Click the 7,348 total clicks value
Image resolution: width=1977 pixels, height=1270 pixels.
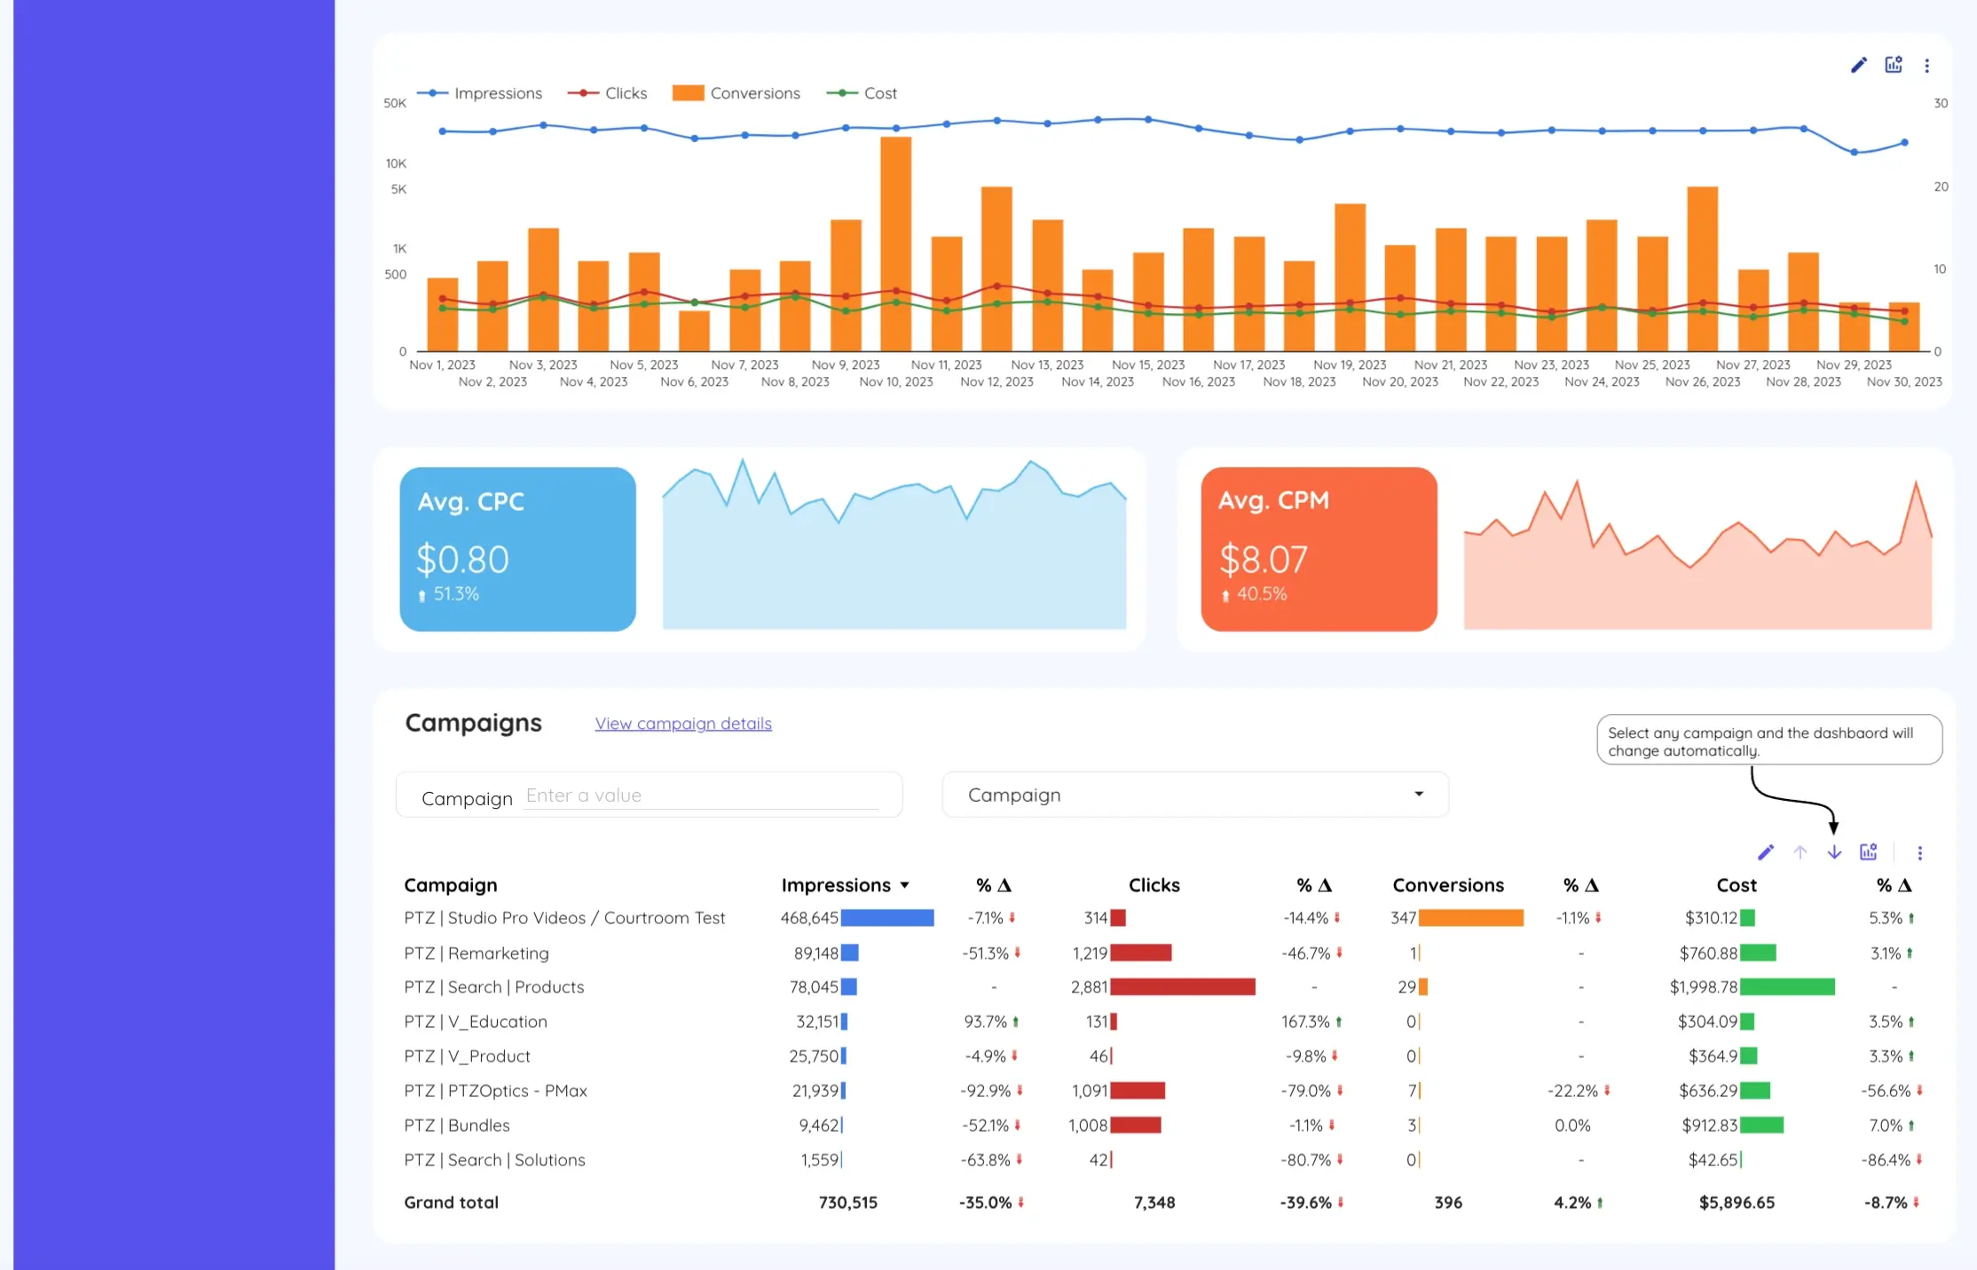coord(1154,1203)
